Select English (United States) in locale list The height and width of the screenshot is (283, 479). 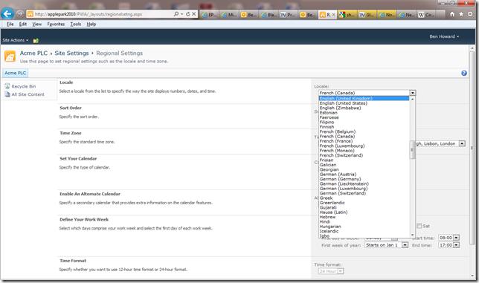[x=364, y=103]
